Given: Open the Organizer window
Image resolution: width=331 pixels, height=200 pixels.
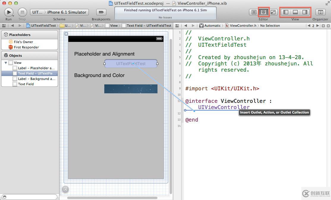Looking at the screenshot, I should coord(320,12).
